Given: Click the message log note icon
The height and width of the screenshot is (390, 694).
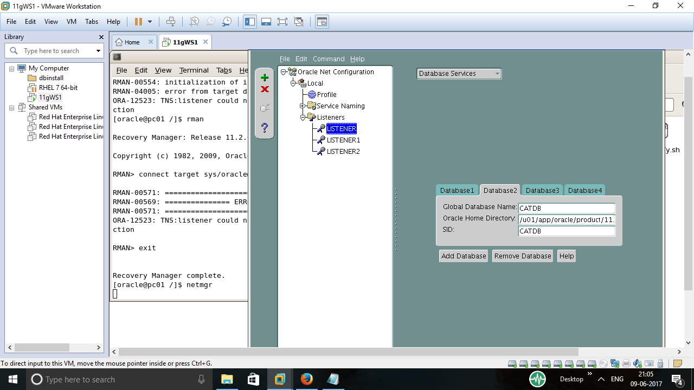Looking at the screenshot, I should pos(677,363).
